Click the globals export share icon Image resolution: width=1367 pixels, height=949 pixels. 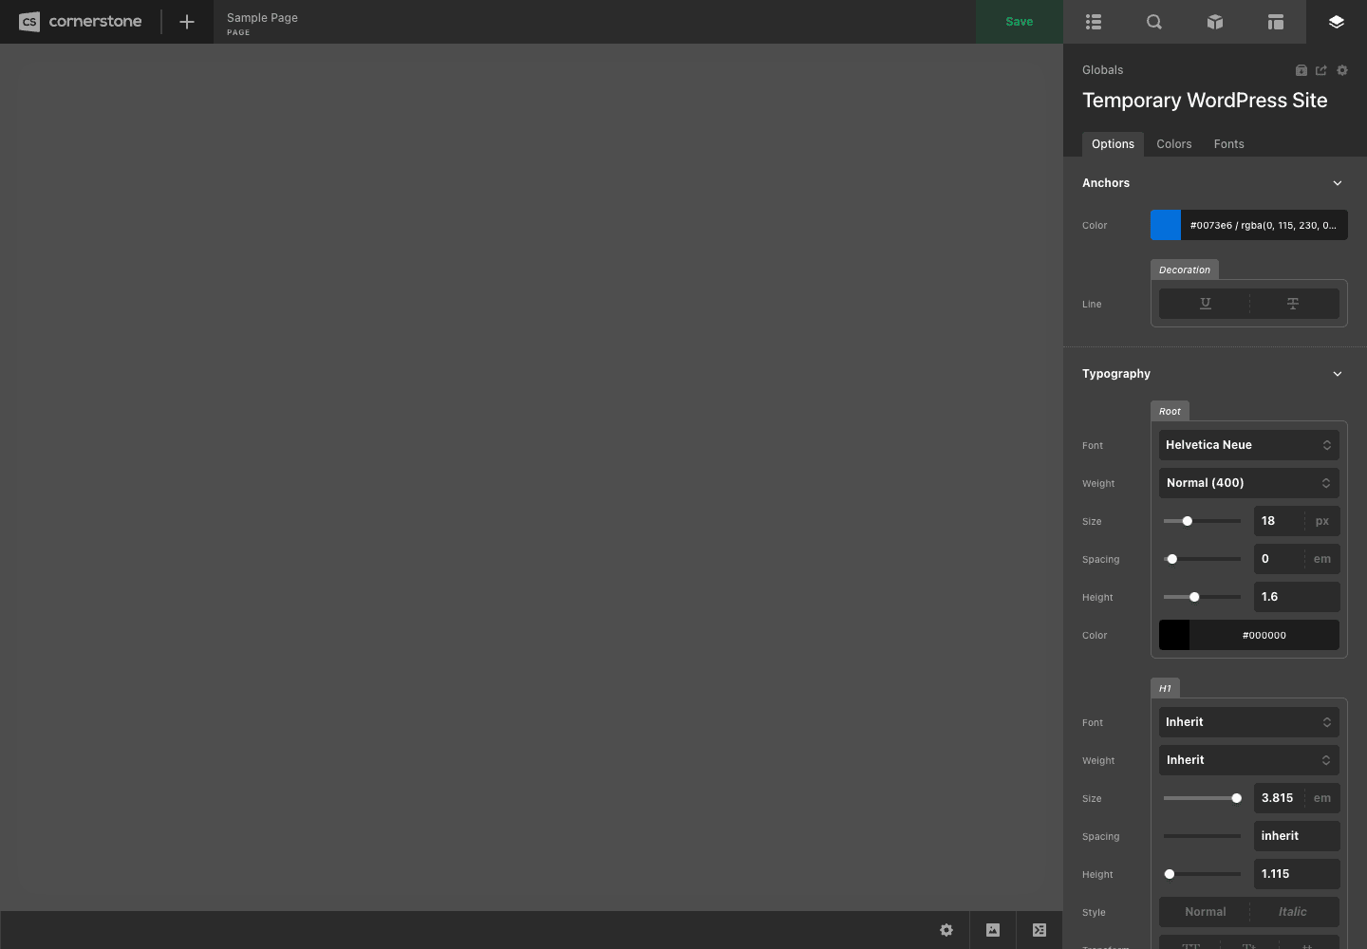(x=1321, y=70)
